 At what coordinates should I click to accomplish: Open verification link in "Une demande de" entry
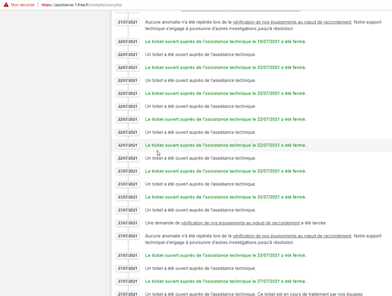240,223
